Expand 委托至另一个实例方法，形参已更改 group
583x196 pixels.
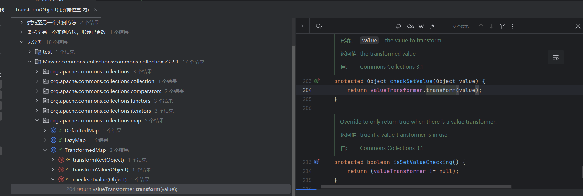pos(22,32)
